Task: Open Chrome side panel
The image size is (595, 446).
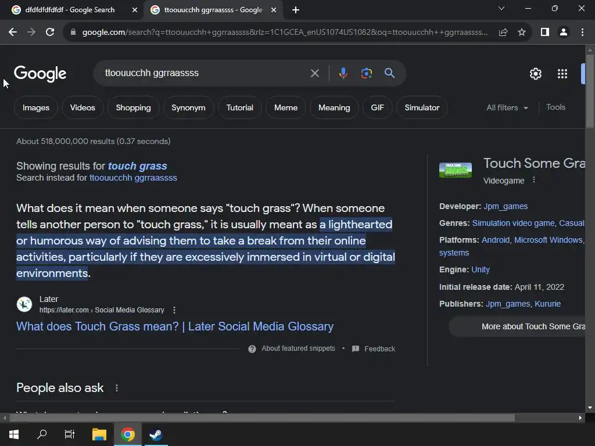Action: tap(545, 33)
